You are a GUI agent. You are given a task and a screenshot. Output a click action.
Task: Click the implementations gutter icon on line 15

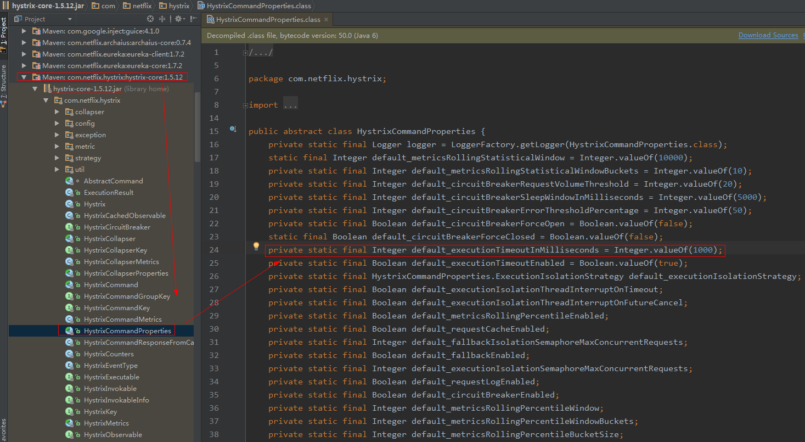233,129
